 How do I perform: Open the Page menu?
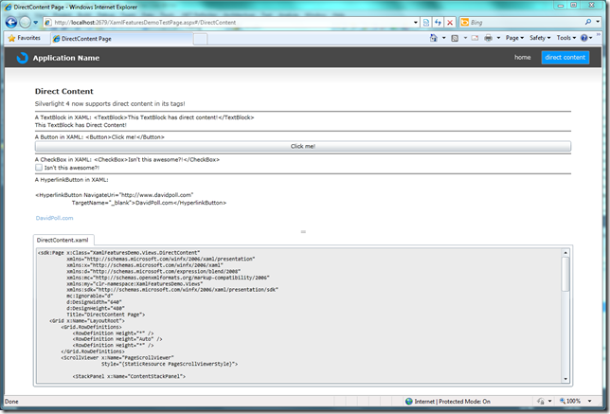click(x=514, y=38)
